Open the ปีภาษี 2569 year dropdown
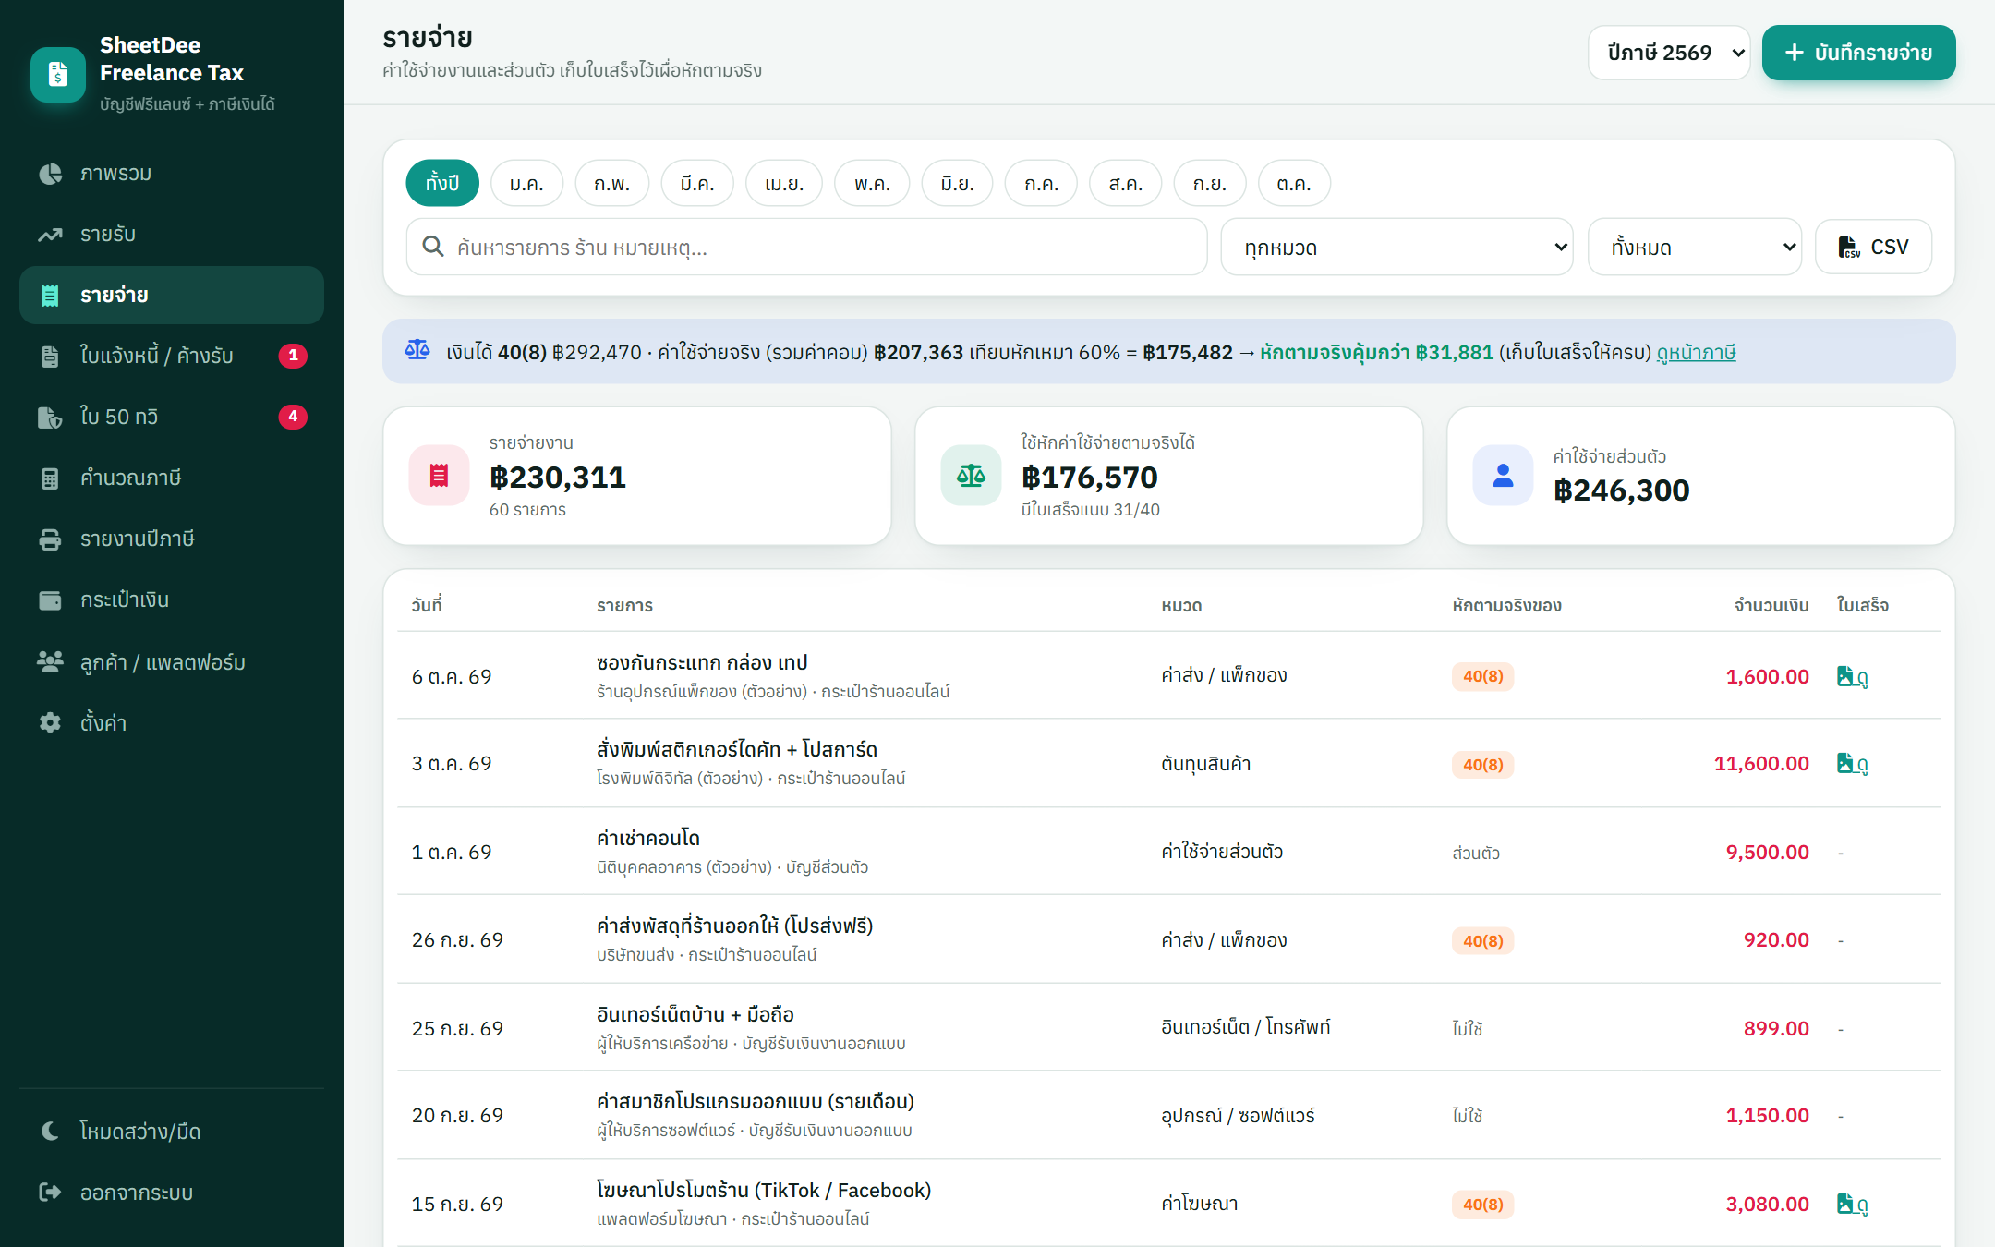Image resolution: width=1995 pixels, height=1247 pixels. [x=1669, y=53]
